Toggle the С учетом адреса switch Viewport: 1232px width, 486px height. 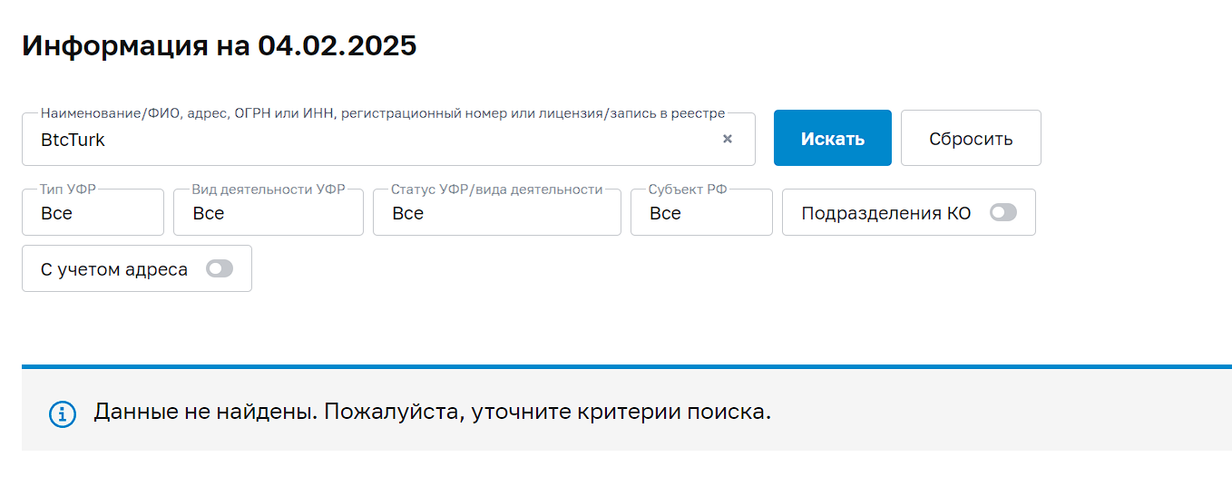(220, 269)
